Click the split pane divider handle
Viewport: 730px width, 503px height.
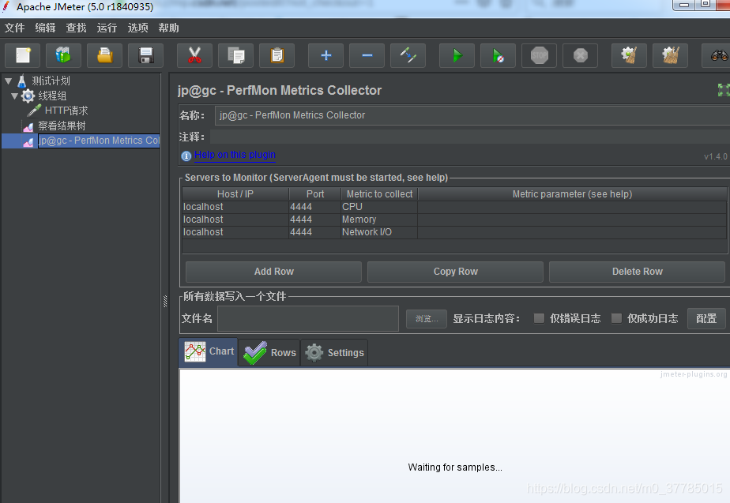point(165,302)
